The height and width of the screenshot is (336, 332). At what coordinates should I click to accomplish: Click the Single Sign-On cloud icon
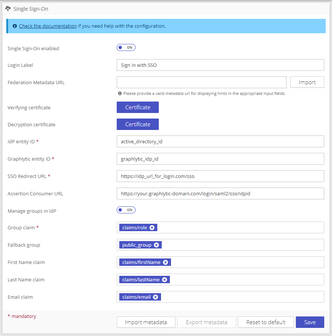8,8
